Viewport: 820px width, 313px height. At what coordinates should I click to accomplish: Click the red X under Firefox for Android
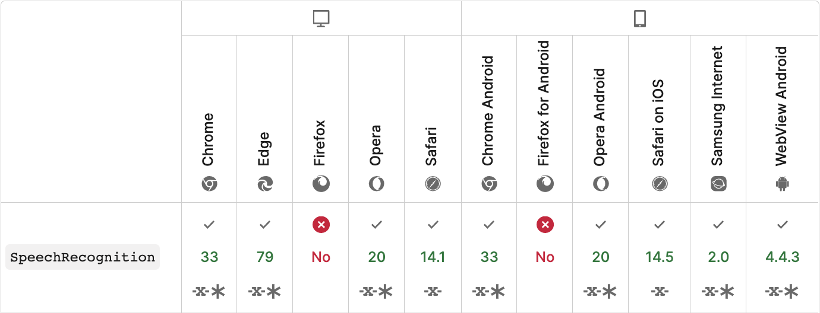pyautogui.click(x=545, y=225)
